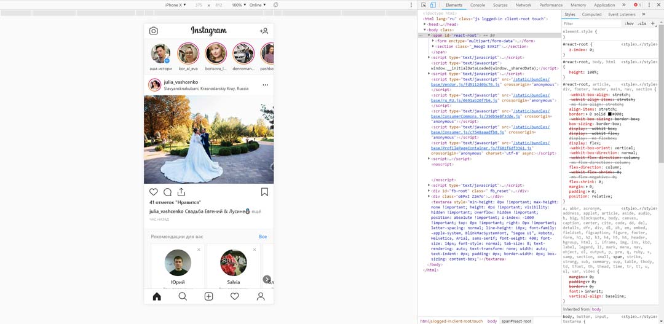Screen dimensions: 664x324
Task: Expand the div fb-root node
Action: pyautogui.click(x=429, y=191)
